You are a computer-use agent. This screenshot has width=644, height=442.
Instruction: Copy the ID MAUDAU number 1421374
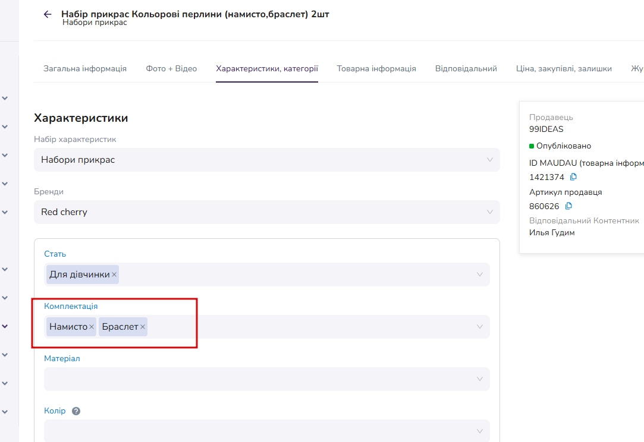coord(573,177)
